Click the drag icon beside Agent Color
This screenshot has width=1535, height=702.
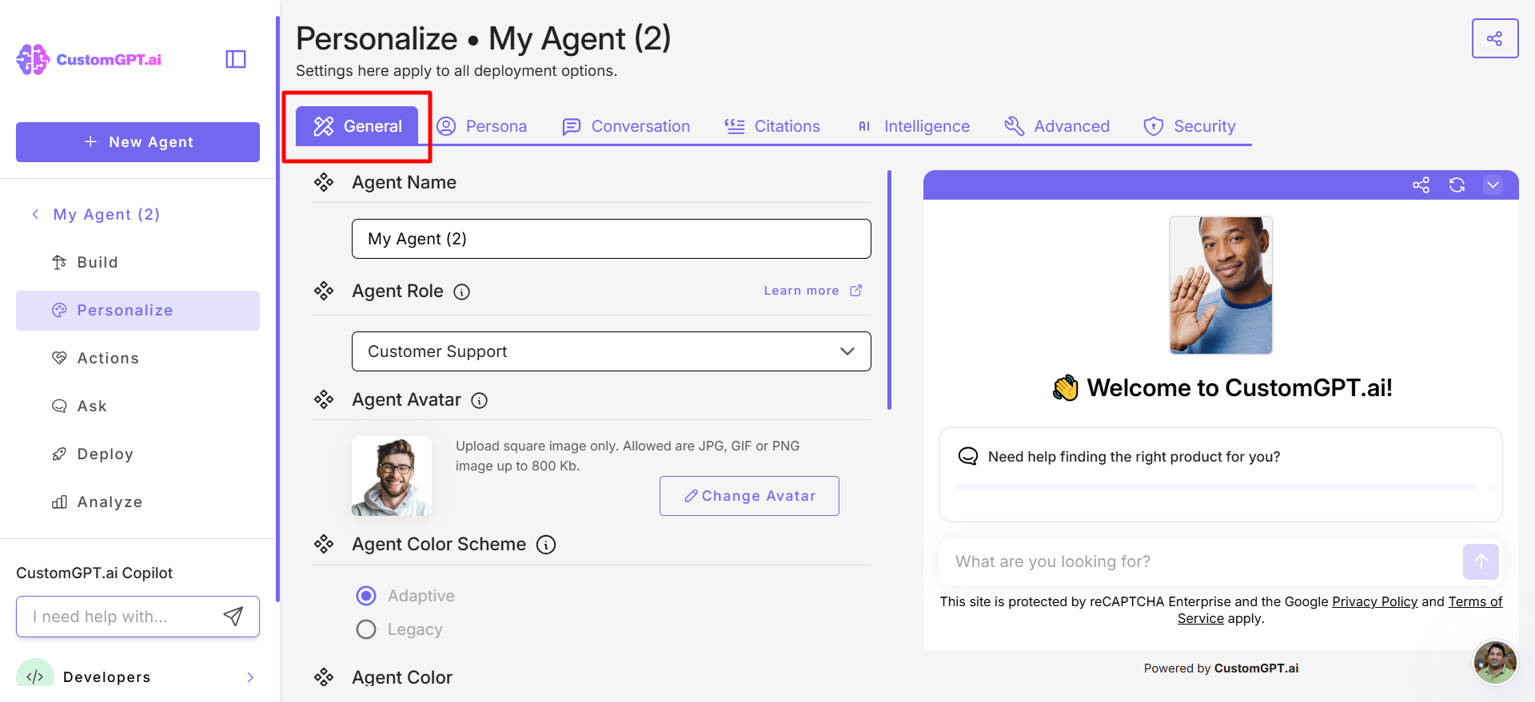click(x=324, y=677)
